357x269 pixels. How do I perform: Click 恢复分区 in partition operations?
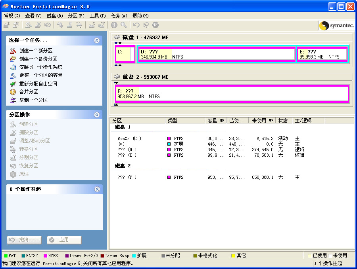pyautogui.click(x=29, y=166)
